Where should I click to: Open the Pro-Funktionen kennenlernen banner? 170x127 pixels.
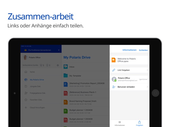point(41,50)
